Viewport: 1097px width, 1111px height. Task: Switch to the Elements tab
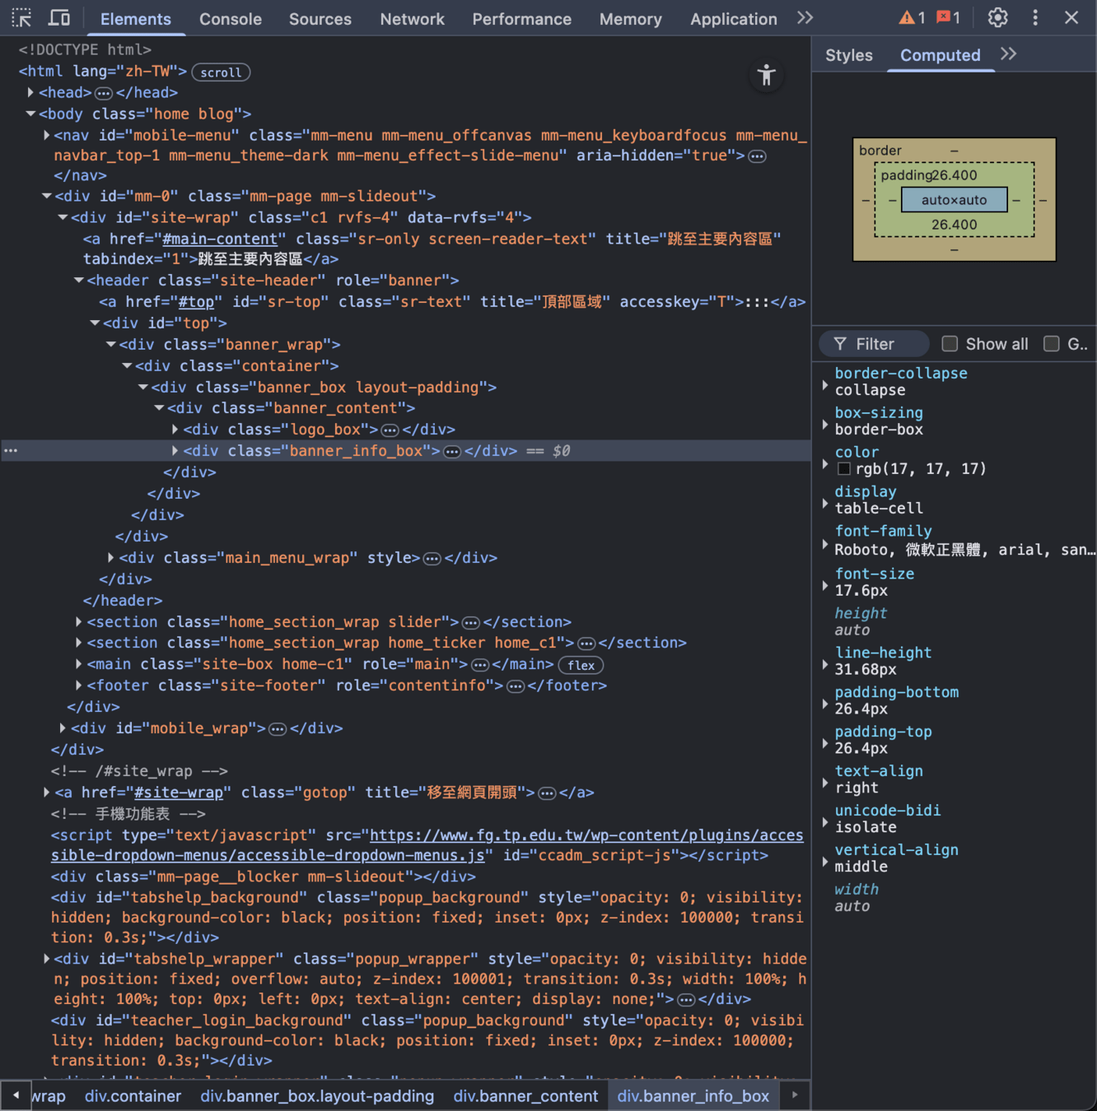[136, 18]
